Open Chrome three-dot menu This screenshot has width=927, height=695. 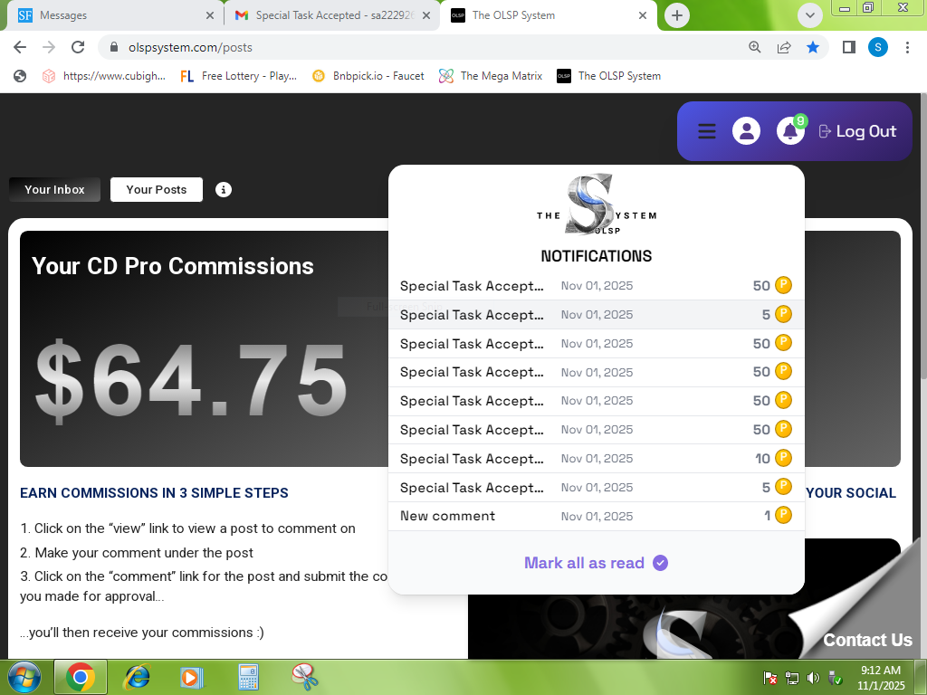coord(907,47)
